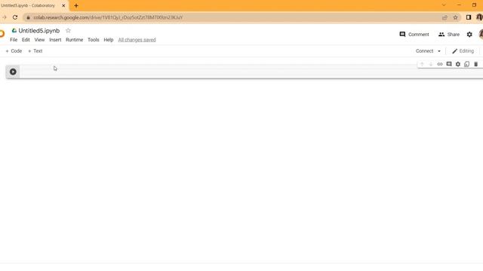Delete the cell trash icon
The width and height of the screenshot is (483, 271).
(x=475, y=64)
